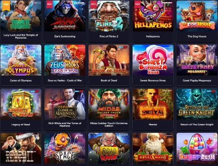Open the Lucy Luck and the Temple of Mysteries title link

[21, 37]
